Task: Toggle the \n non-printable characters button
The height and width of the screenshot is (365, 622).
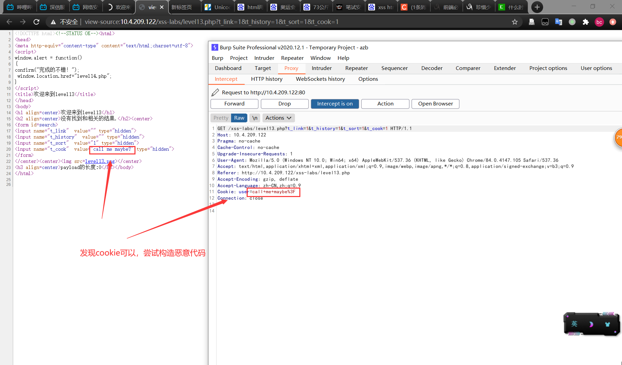Action: tap(255, 118)
